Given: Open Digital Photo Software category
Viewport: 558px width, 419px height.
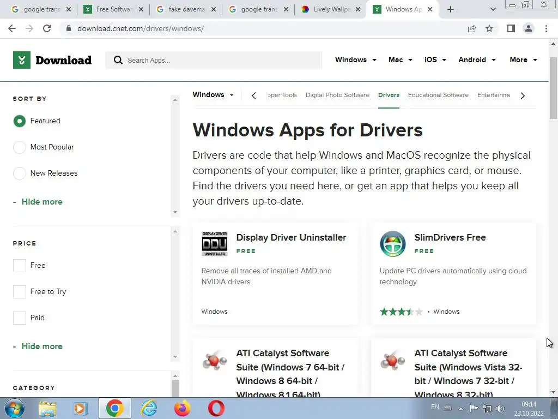Looking at the screenshot, I should tap(337, 95).
